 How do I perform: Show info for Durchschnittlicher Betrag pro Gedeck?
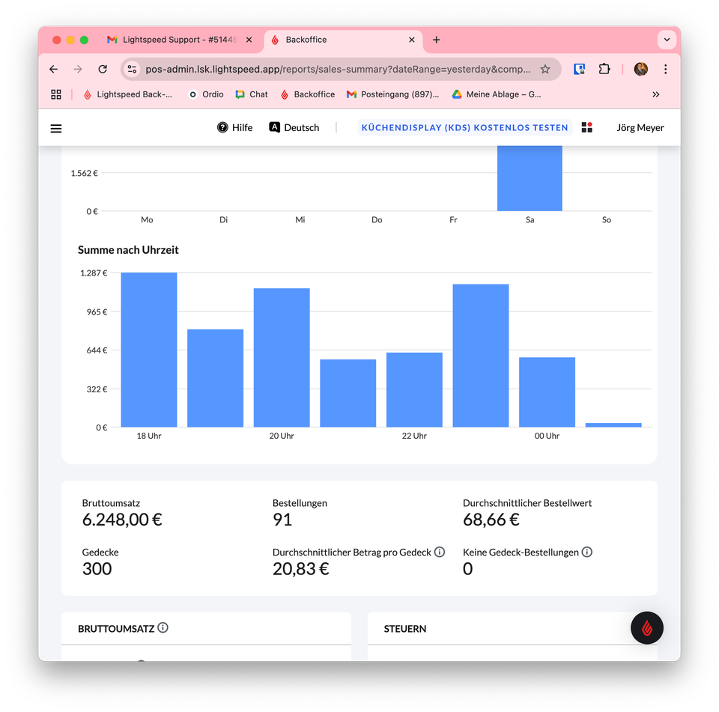tap(440, 552)
